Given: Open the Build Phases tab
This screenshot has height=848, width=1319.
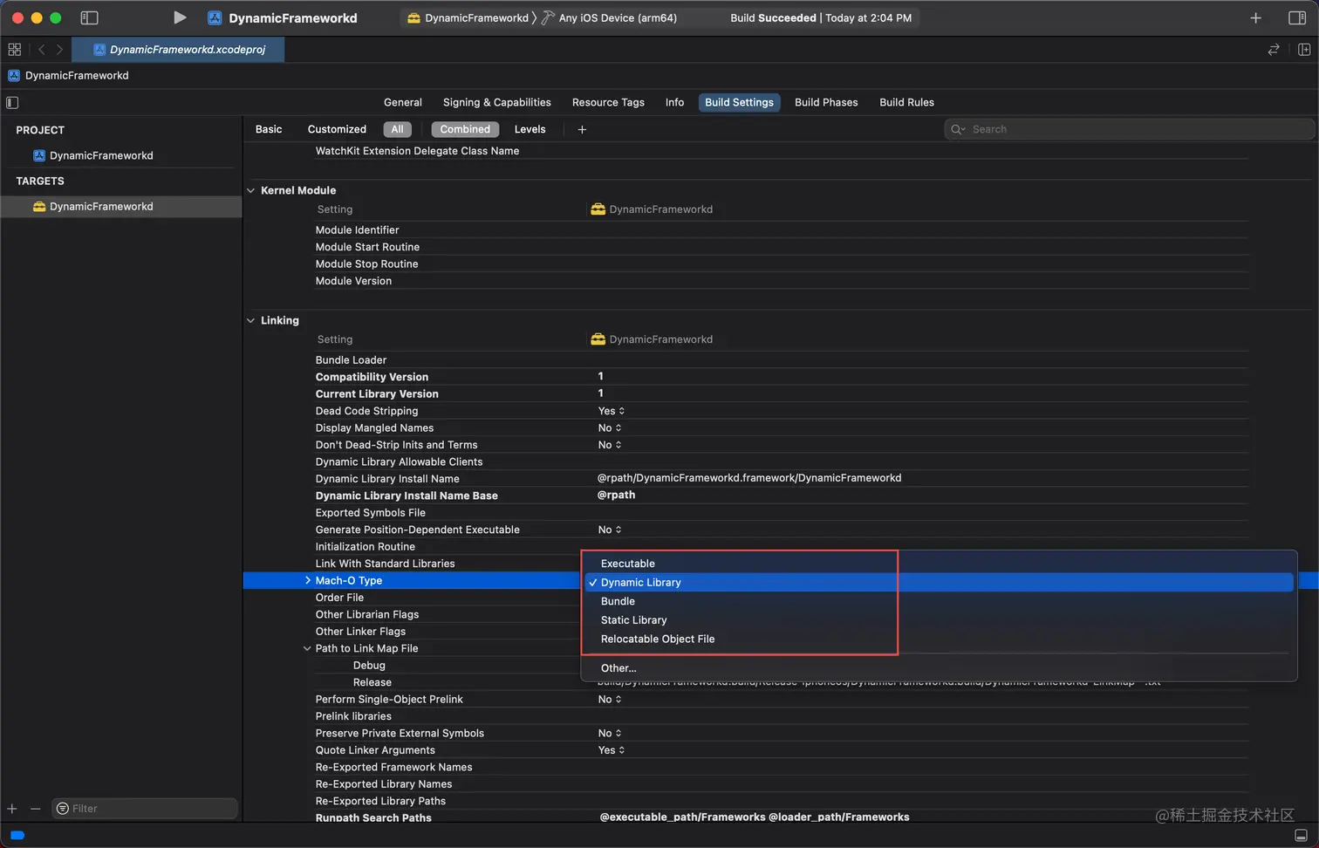Looking at the screenshot, I should 826,102.
